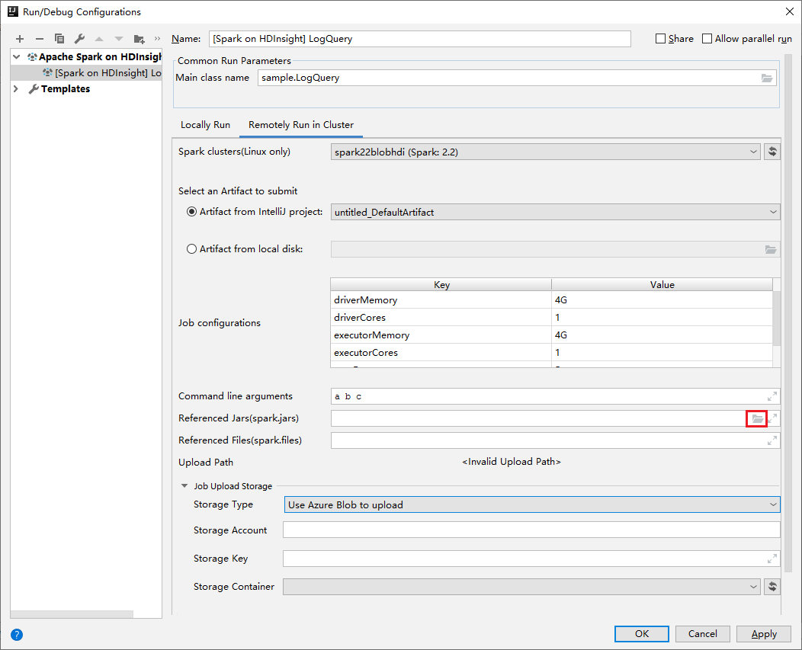Edit configuration templates via wrench icon

[79, 38]
